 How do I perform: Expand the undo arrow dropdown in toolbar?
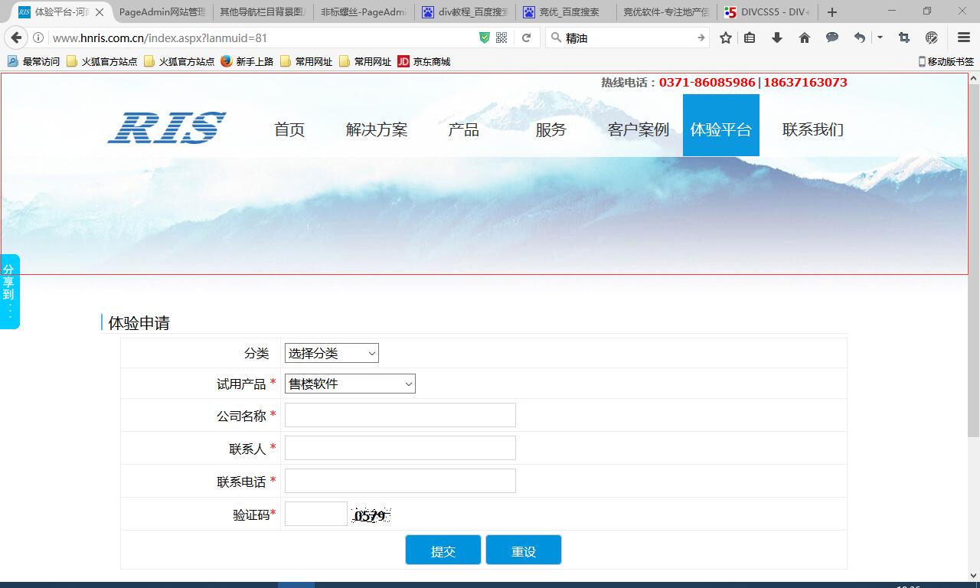(x=880, y=38)
